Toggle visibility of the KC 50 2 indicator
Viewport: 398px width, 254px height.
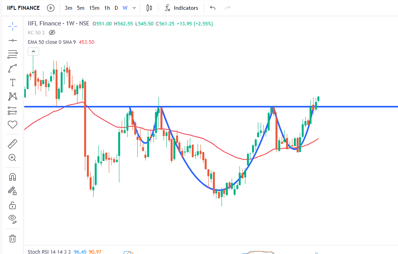tap(52, 33)
